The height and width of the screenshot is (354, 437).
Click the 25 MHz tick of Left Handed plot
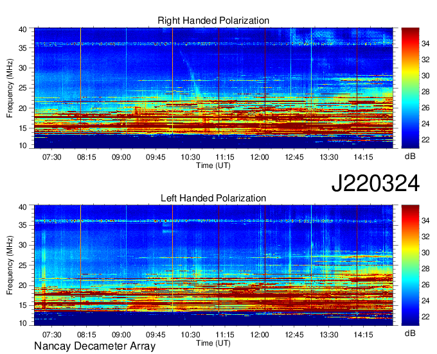[x=22, y=265]
